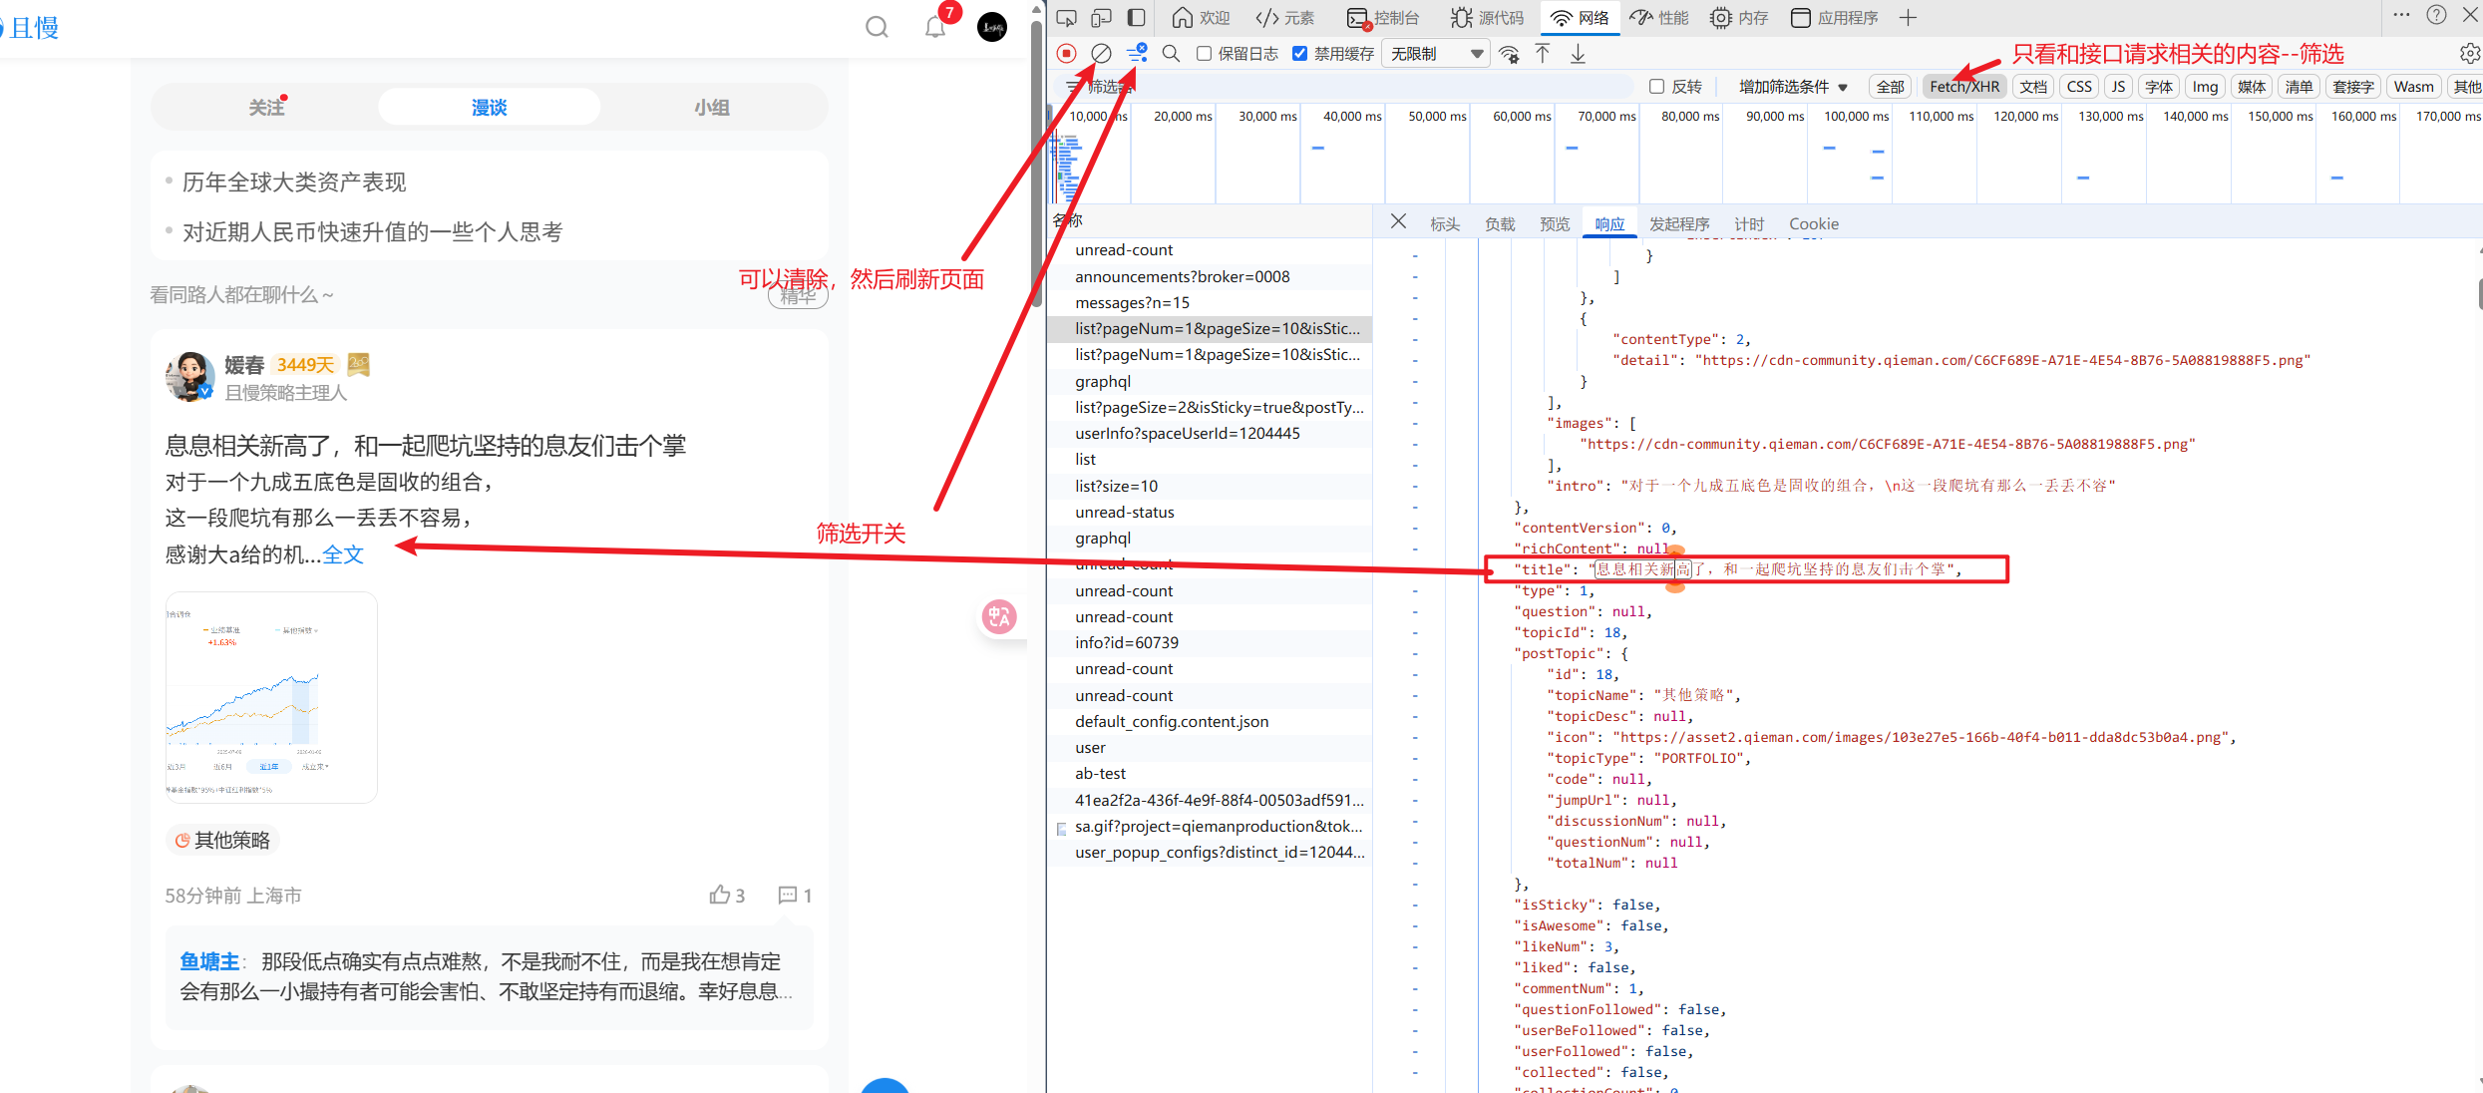Click the export HAR download arrow
The width and height of the screenshot is (2483, 1093).
1578,54
